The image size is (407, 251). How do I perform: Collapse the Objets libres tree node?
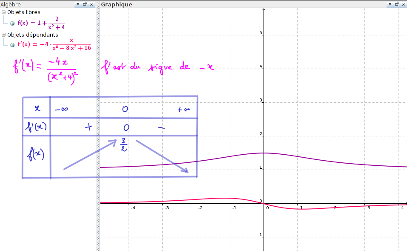[x=4, y=12]
